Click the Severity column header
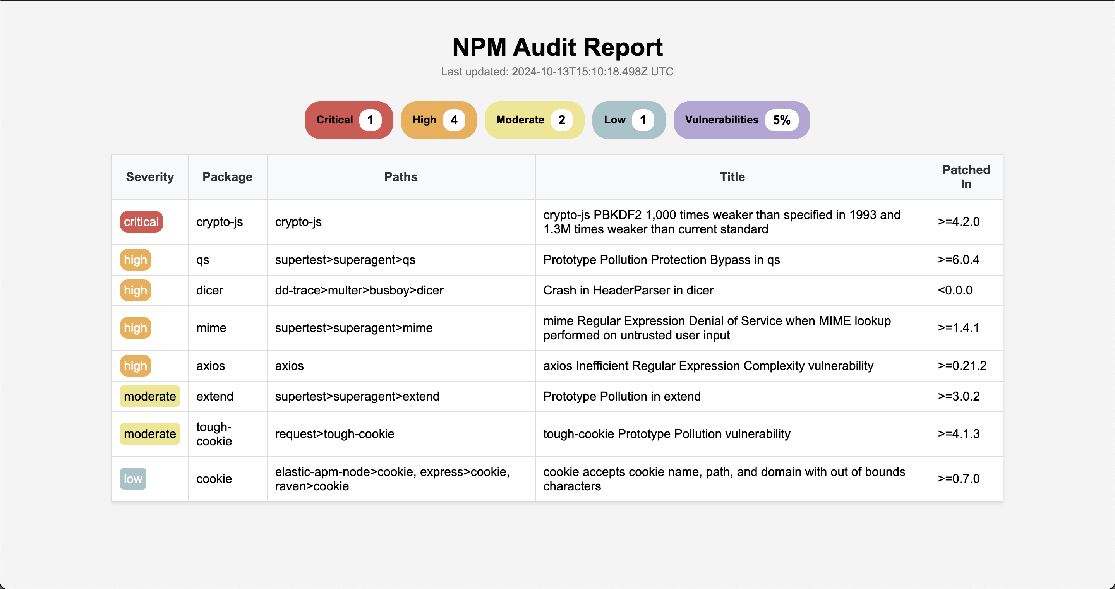The height and width of the screenshot is (589, 1115). [x=150, y=177]
